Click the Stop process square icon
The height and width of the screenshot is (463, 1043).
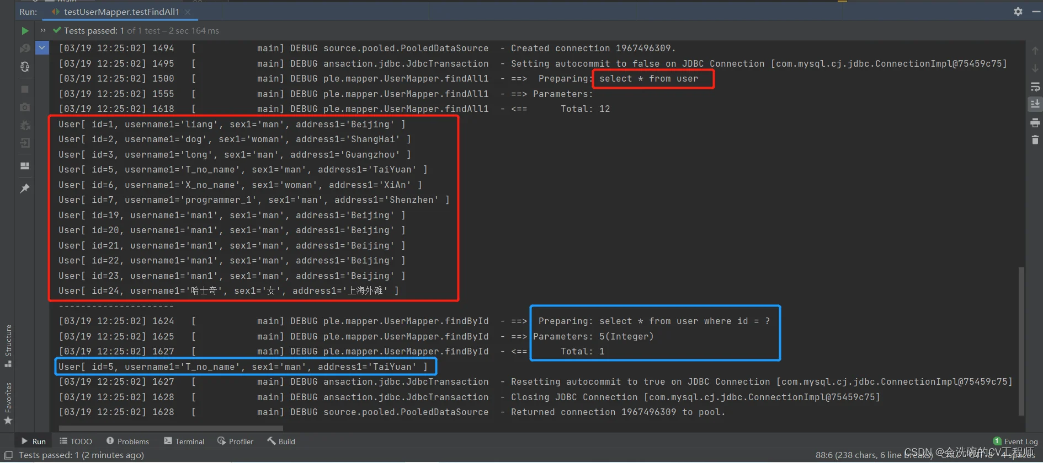click(x=25, y=89)
